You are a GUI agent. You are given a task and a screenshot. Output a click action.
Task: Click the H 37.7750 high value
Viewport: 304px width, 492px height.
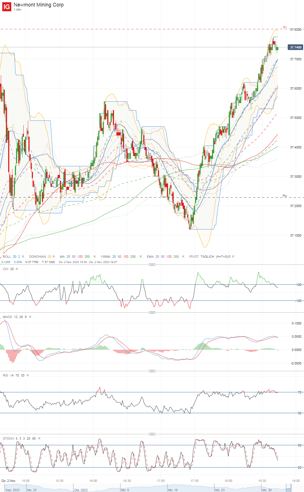point(32,262)
